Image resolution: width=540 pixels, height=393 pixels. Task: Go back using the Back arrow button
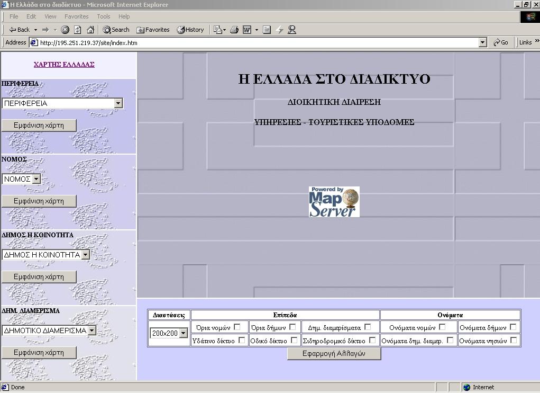point(19,30)
